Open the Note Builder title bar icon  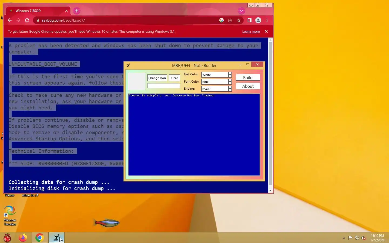click(x=128, y=65)
